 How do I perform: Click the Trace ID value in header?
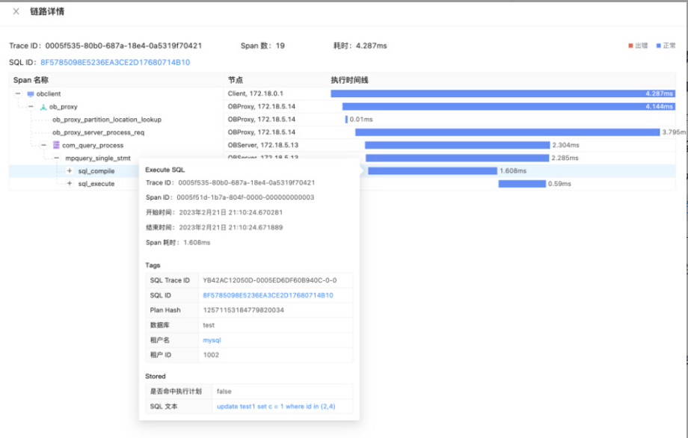(x=123, y=46)
